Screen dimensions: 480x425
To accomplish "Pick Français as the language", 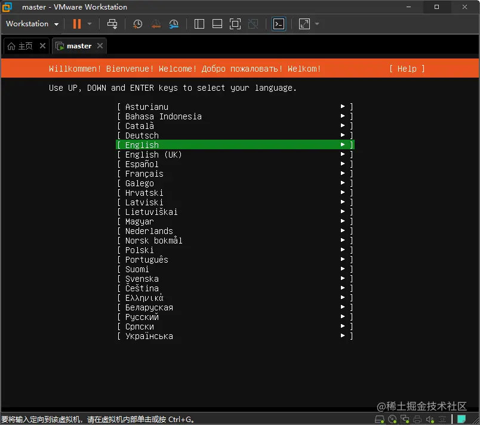I will click(x=235, y=174).
